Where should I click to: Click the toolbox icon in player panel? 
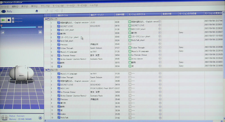[40, 32]
